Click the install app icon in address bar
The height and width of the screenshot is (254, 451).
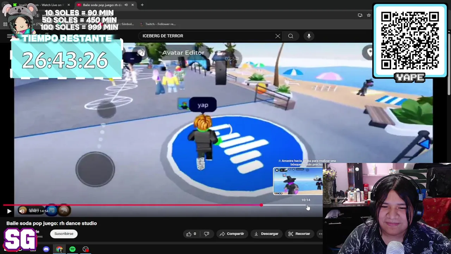pyautogui.click(x=360, y=15)
